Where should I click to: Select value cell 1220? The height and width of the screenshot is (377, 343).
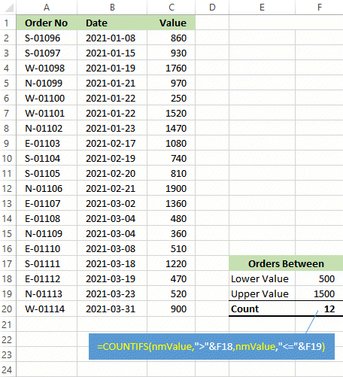click(x=171, y=263)
